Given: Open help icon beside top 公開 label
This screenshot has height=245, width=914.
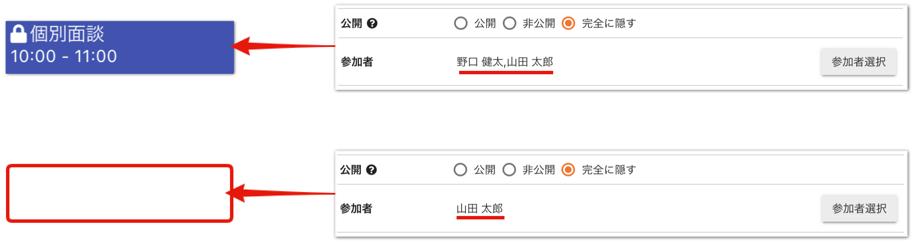Looking at the screenshot, I should [372, 23].
